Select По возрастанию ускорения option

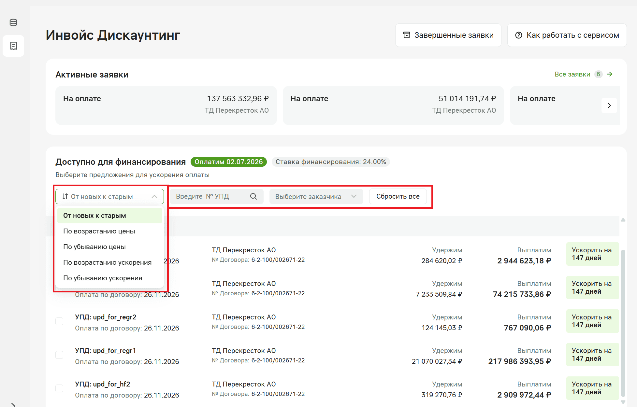click(109, 262)
